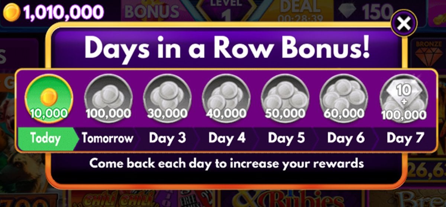Claim today's 10,000 coin reward

coord(49,98)
